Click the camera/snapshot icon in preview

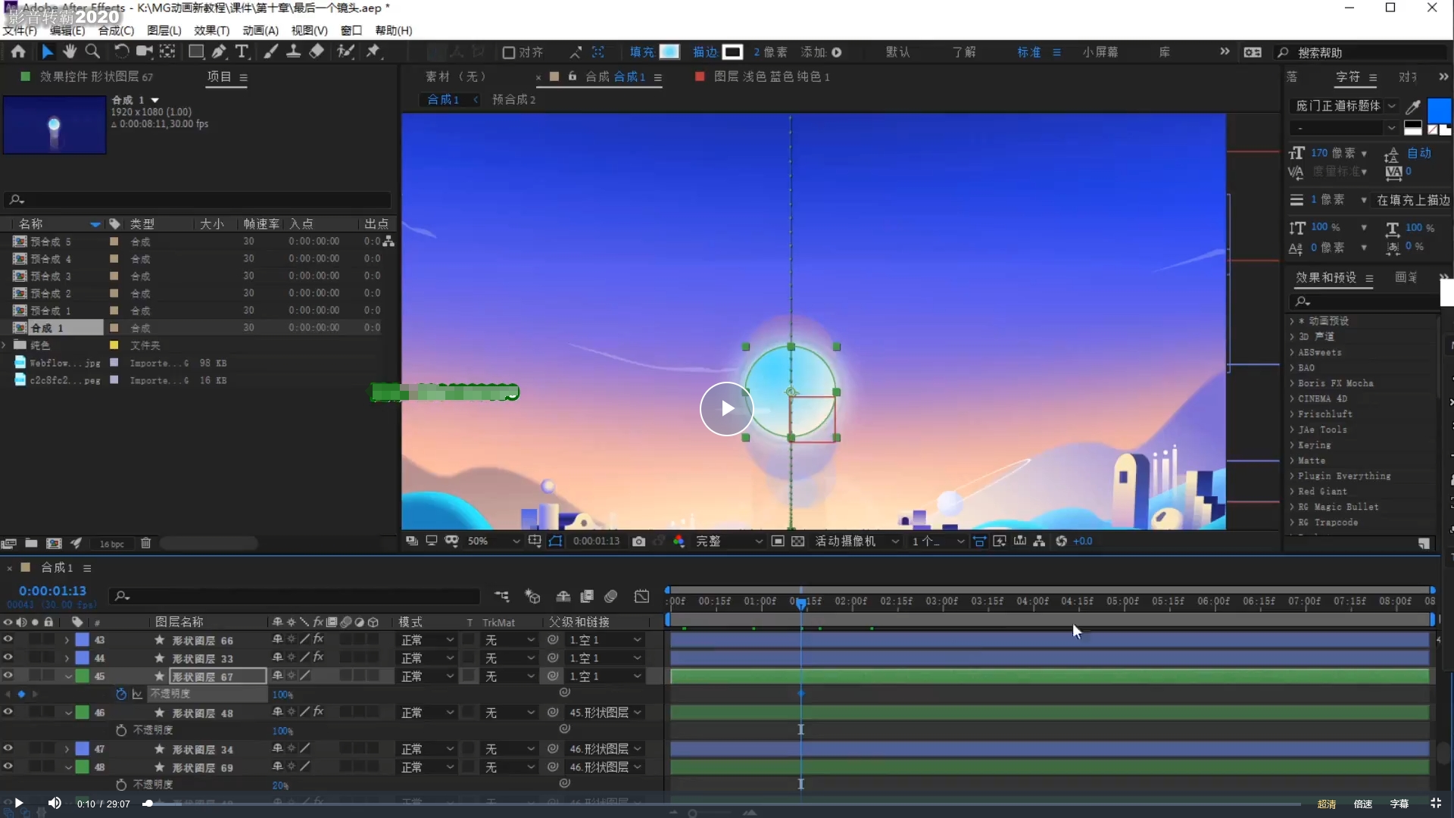(x=639, y=540)
